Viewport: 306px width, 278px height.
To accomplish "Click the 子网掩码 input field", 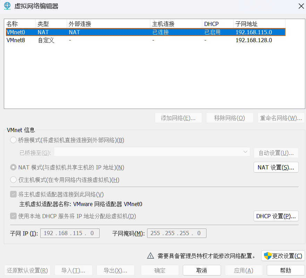I will point(177,233).
